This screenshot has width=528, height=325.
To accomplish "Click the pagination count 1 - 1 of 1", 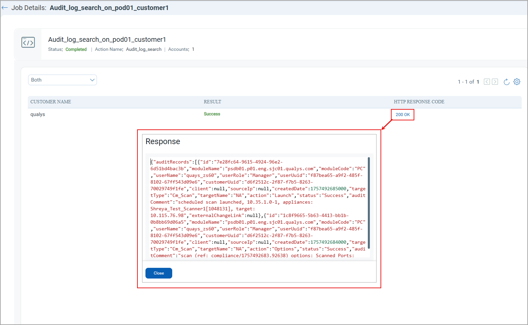I will click(x=468, y=82).
